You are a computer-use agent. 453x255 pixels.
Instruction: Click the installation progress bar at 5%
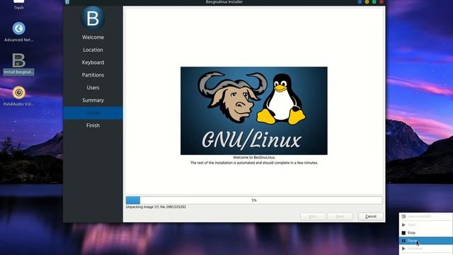click(254, 200)
